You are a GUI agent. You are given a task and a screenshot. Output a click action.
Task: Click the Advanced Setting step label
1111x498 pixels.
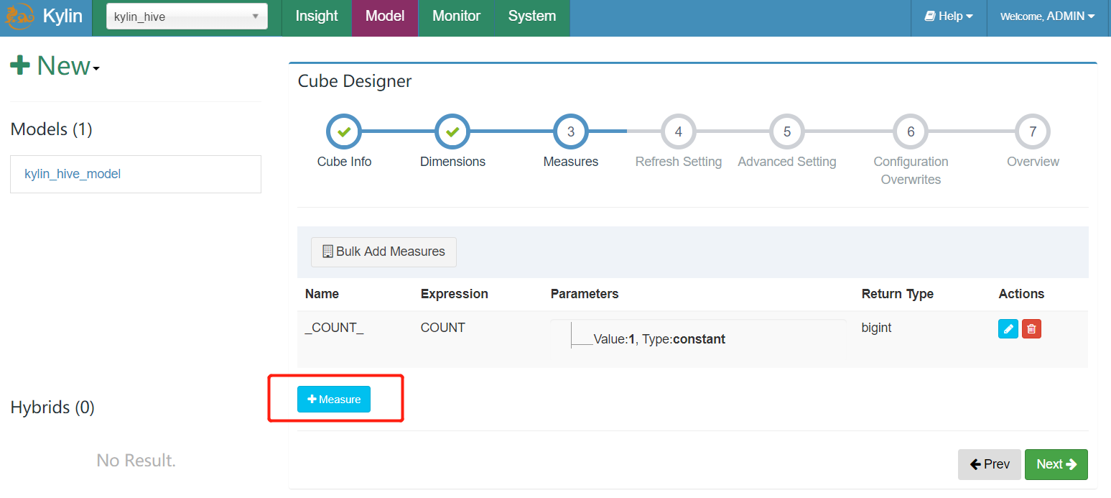pyautogui.click(x=787, y=162)
